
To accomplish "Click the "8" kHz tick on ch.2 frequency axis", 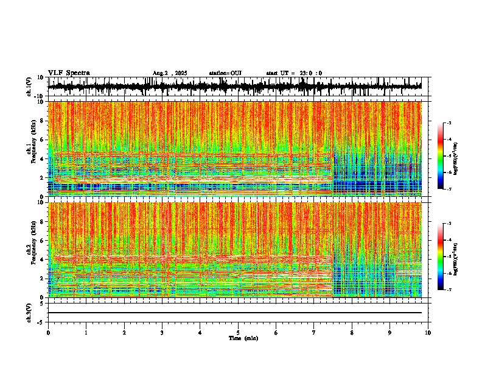I will click(43, 222).
